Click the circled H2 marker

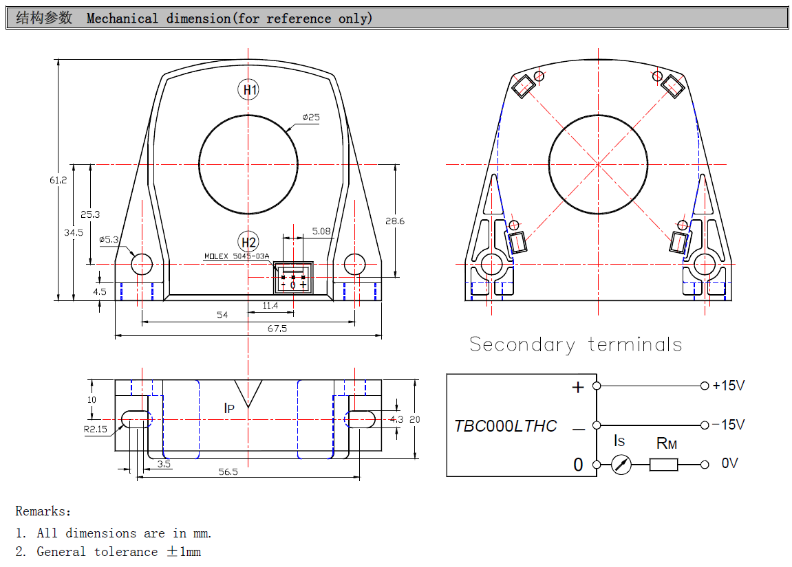pos(248,242)
